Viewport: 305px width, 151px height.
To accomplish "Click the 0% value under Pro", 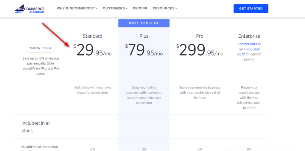I will pos(200,149).
